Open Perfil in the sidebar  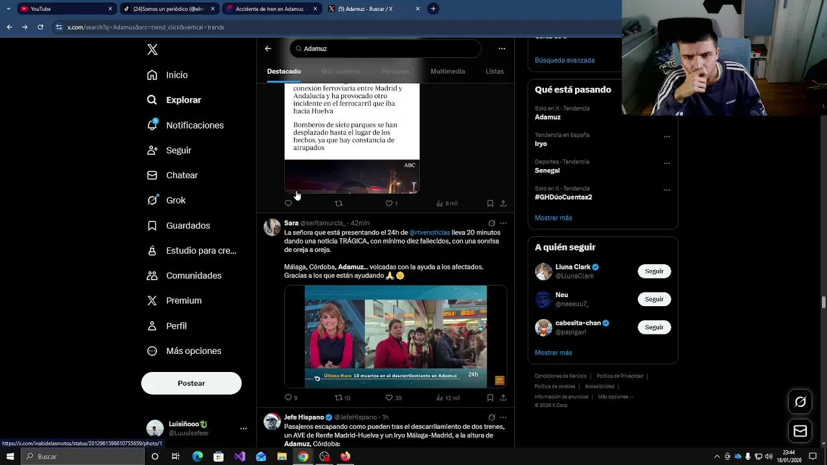tap(167, 326)
